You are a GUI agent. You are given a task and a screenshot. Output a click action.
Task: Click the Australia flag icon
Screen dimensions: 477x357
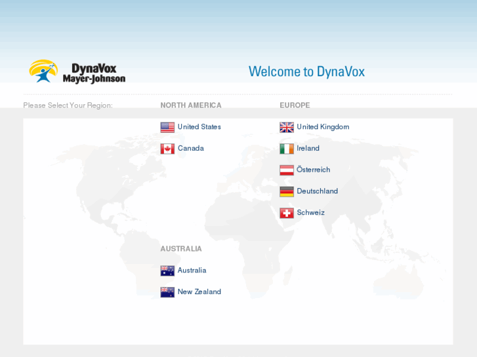167,271
